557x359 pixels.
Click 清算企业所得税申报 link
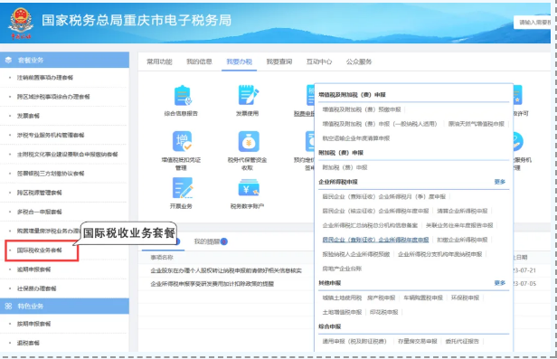462,211
